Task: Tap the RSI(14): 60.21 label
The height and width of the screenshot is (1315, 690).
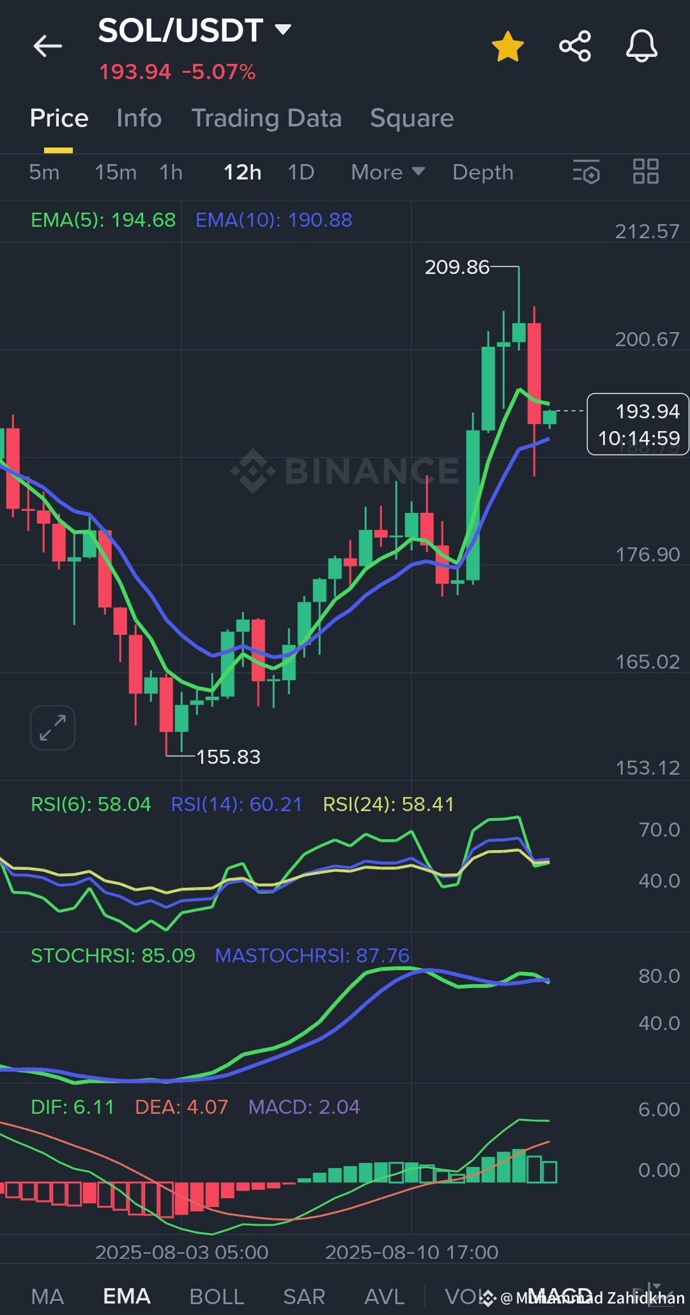Action: point(236,804)
